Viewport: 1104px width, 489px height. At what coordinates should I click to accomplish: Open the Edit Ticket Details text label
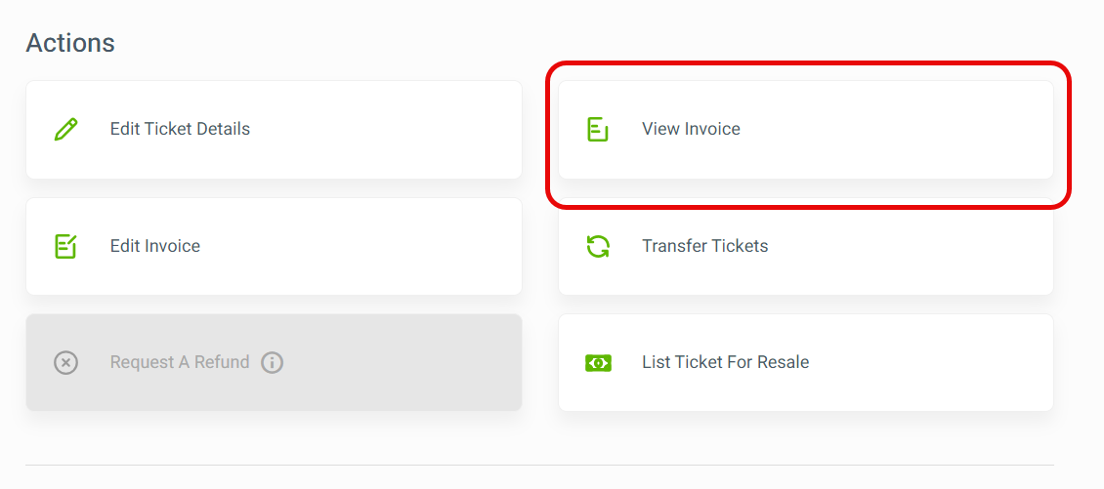pyautogui.click(x=180, y=130)
